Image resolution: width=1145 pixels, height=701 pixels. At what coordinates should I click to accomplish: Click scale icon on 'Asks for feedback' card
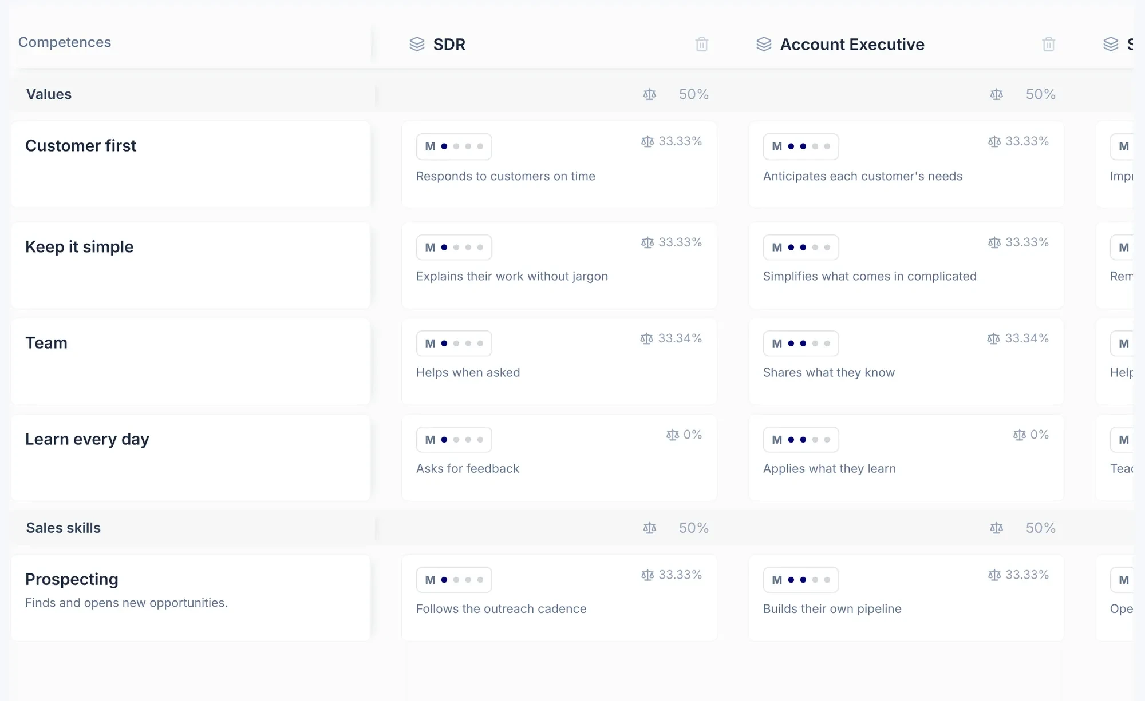[673, 435]
